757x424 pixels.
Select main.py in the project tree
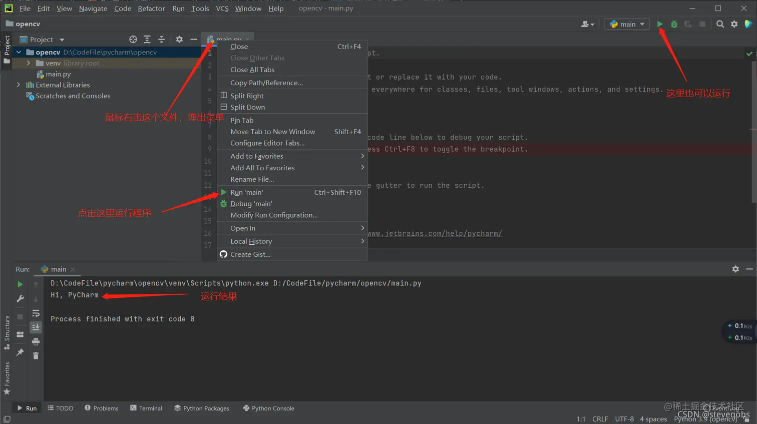[x=54, y=74]
